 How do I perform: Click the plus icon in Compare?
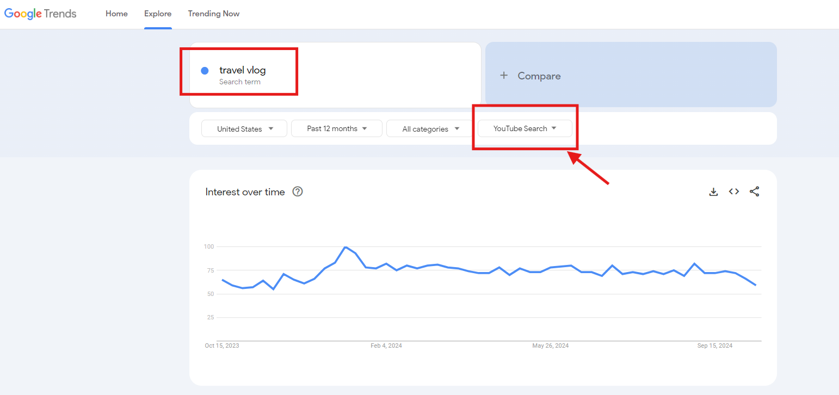[504, 76]
